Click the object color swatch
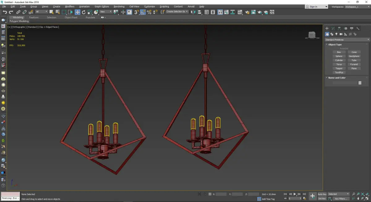 [x=360, y=83]
